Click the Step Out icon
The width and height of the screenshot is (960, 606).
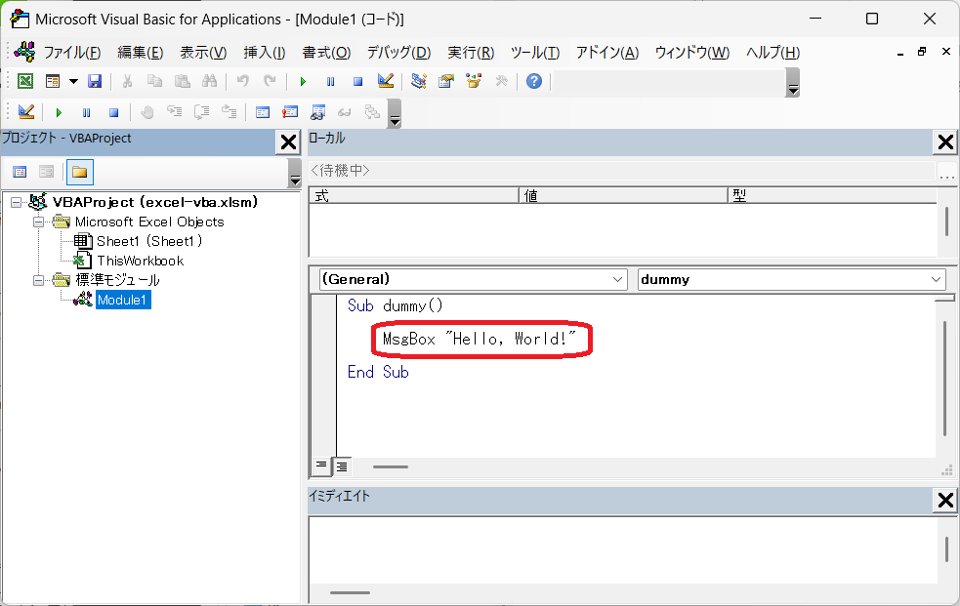[229, 112]
